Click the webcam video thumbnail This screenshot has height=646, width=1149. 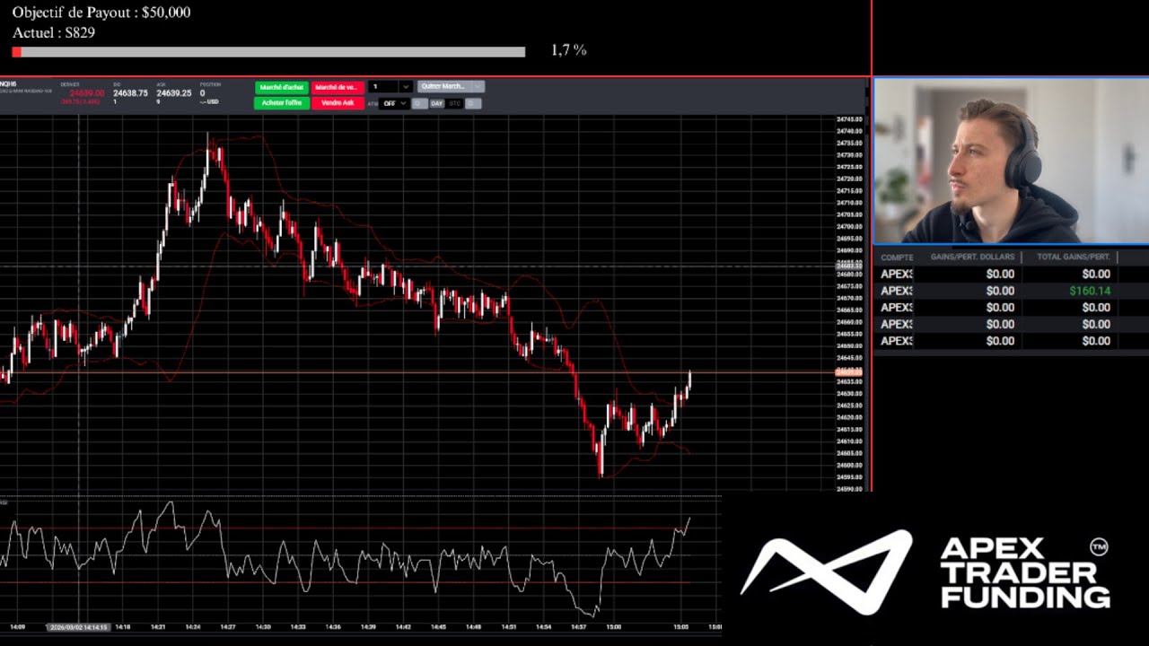(x=1012, y=161)
